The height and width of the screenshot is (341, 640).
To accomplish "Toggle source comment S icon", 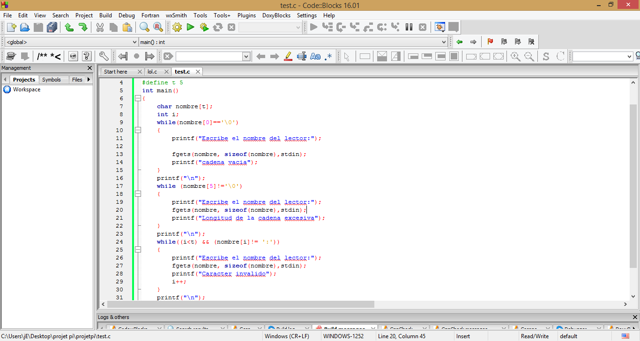I will coord(546,56).
